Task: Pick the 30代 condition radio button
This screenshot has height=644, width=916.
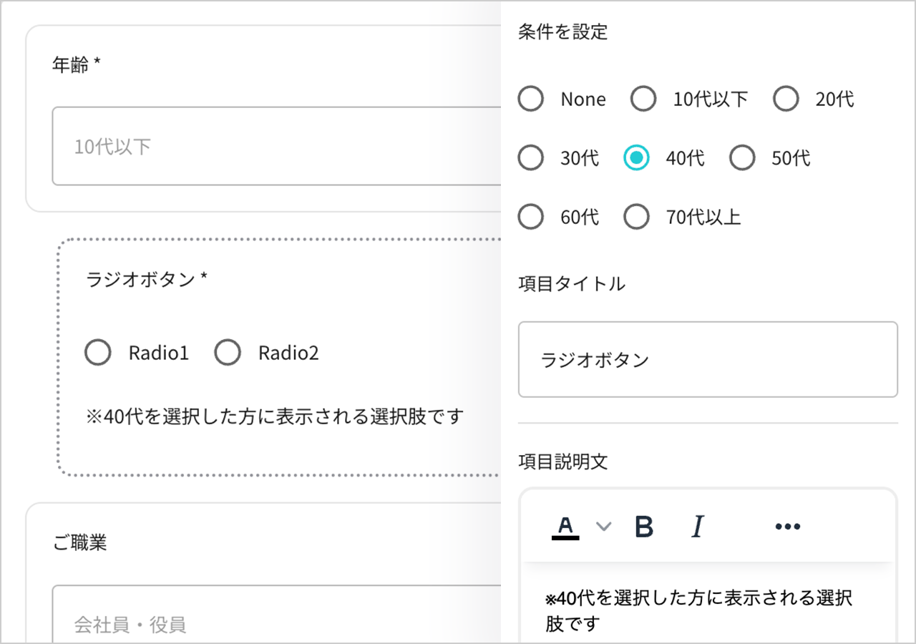Action: click(x=530, y=157)
